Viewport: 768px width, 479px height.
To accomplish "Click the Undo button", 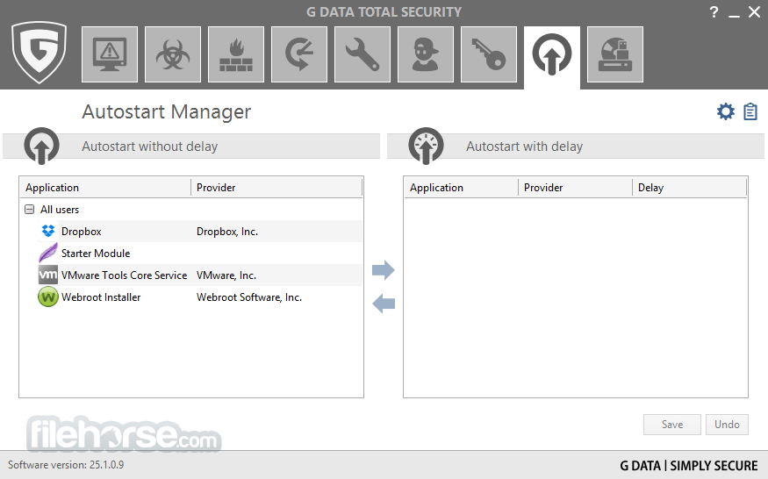I will 727,425.
